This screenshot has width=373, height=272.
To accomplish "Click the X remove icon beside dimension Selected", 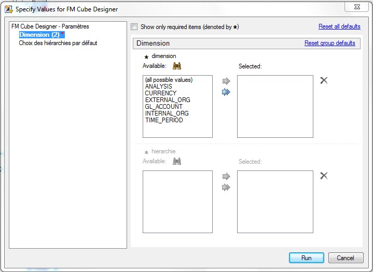I will click(324, 80).
